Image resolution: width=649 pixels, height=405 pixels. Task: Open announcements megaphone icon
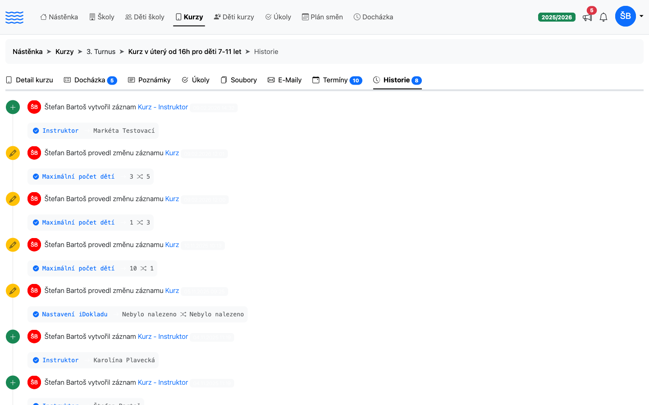[587, 17]
